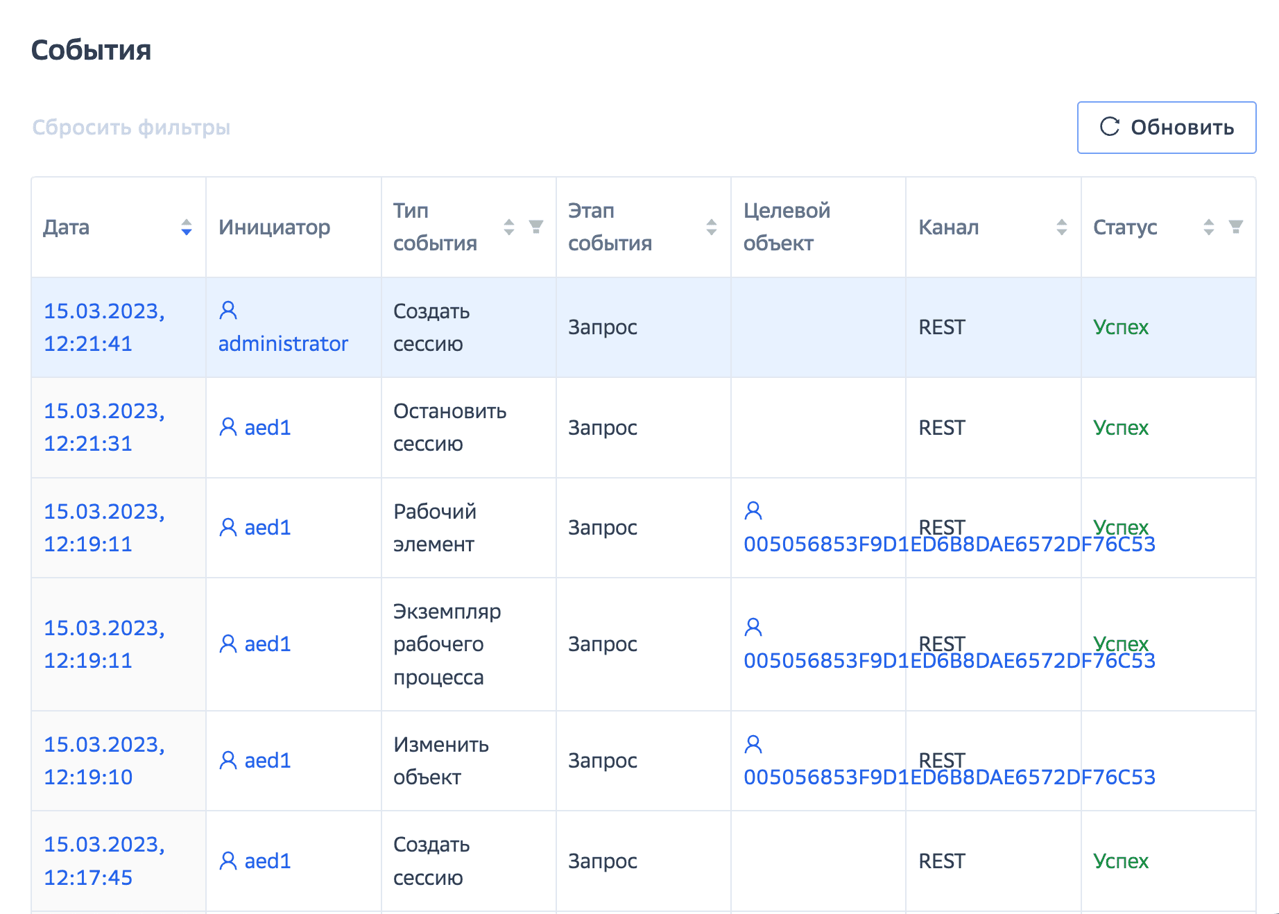Click the Обновить refresh button
Image resolution: width=1279 pixels, height=914 pixels.
(x=1166, y=128)
